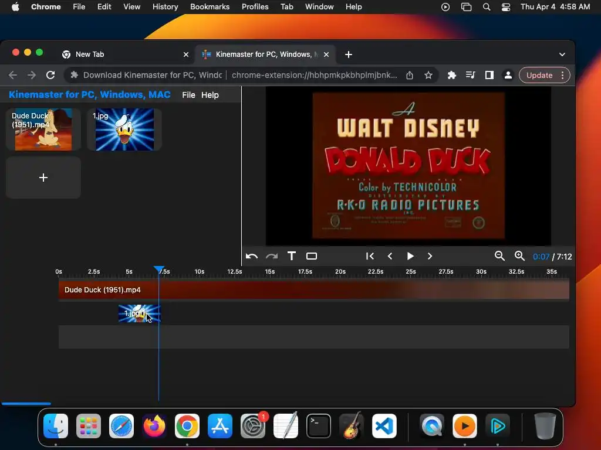The width and height of the screenshot is (601, 450).
Task: Open the Trash in the Dock
Action: click(545, 426)
